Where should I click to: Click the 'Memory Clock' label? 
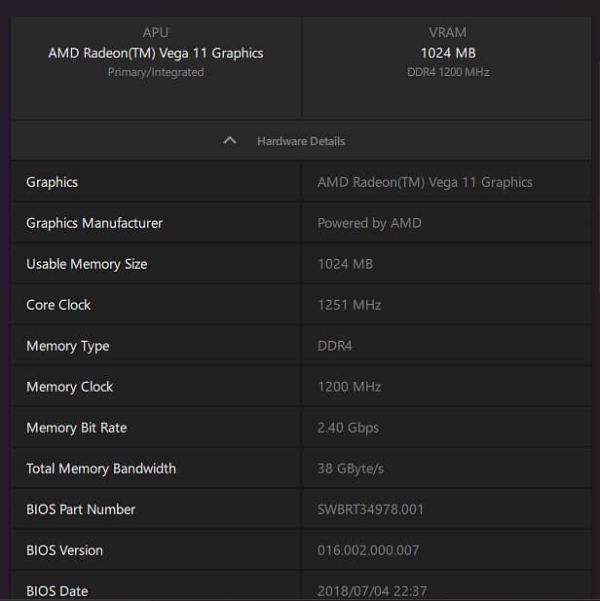click(70, 387)
